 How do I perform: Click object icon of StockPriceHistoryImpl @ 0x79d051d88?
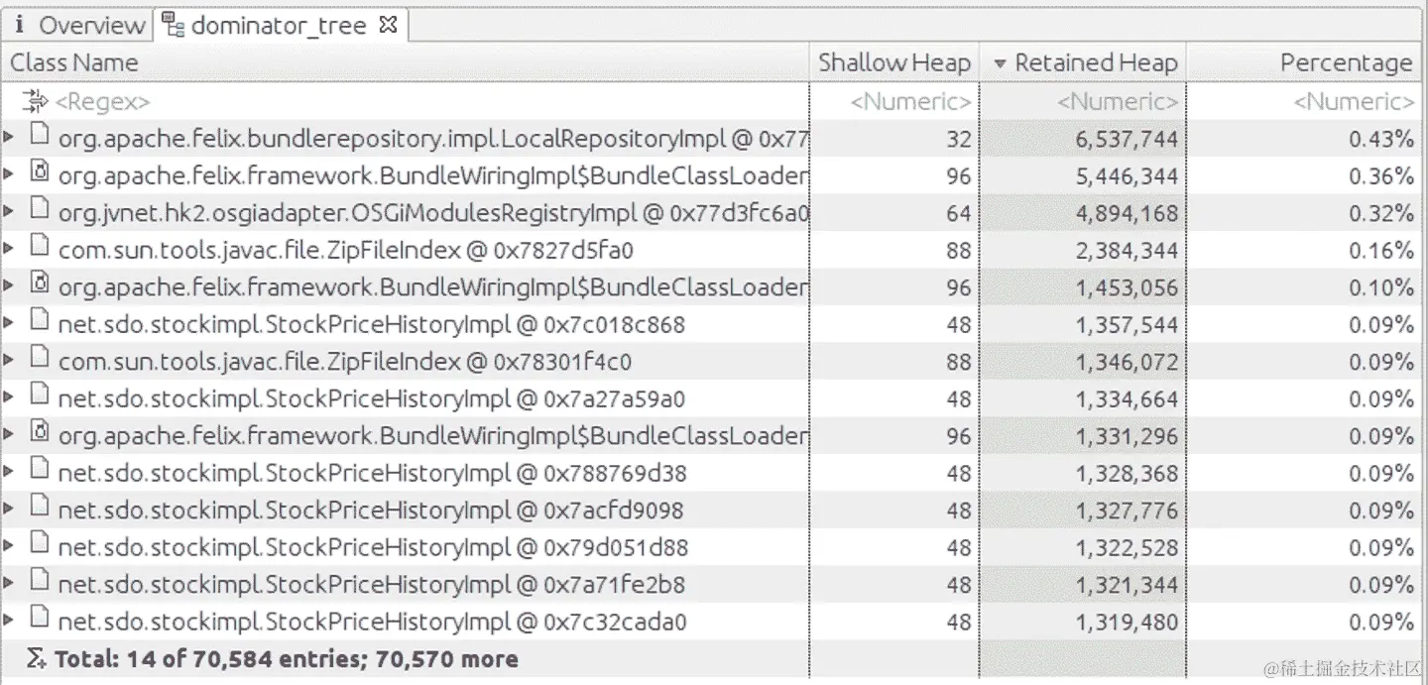click(40, 543)
